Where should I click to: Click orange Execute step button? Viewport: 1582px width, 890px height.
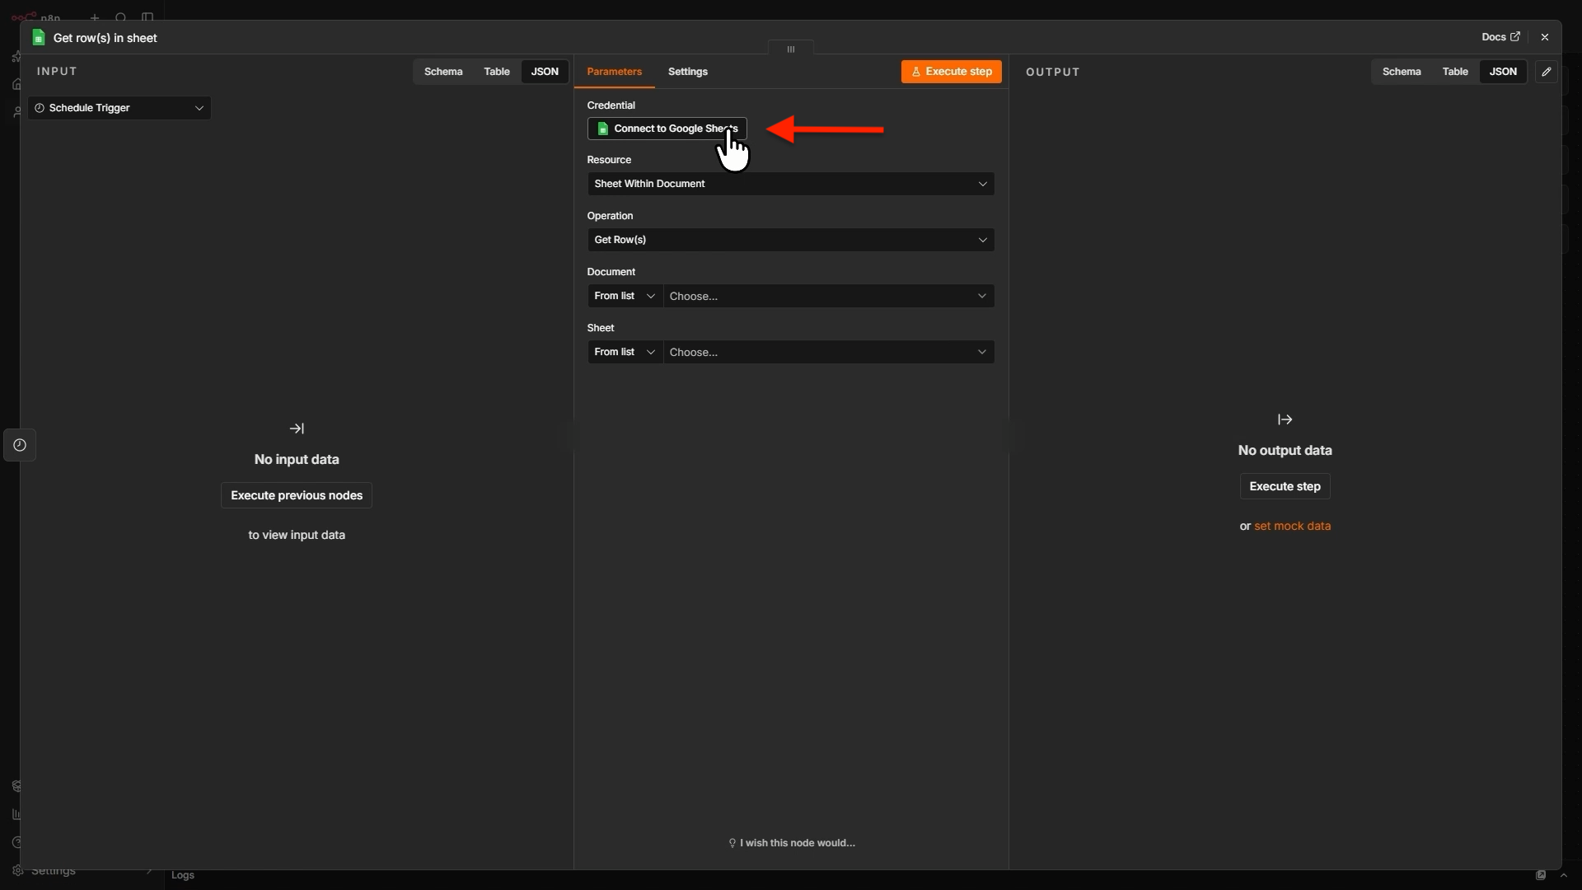coord(951,72)
